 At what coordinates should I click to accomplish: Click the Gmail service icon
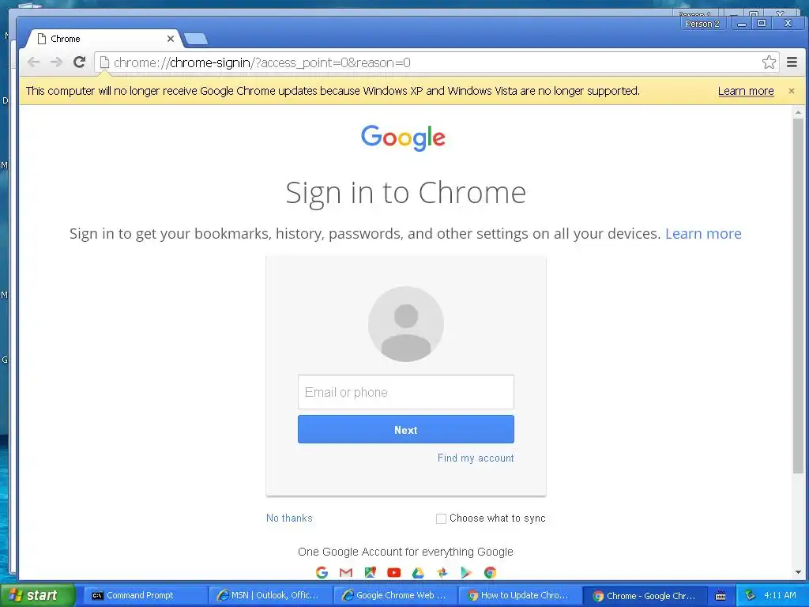[x=346, y=572]
